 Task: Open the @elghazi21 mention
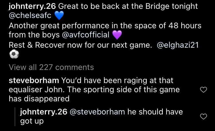178,45
